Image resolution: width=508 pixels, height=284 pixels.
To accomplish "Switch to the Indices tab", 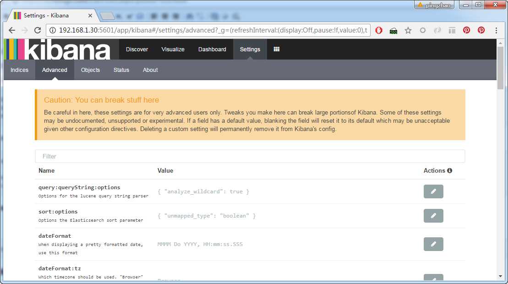I will (x=19, y=70).
